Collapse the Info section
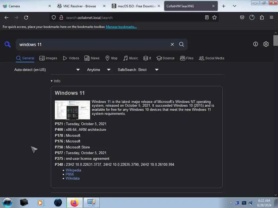Screen dimensions: 278x208 coord(55,81)
